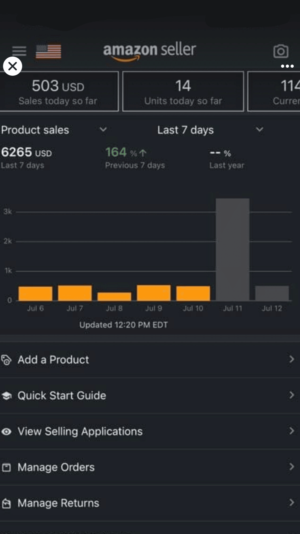Click the Add a Product tag icon
The image size is (300, 534).
click(x=6, y=360)
